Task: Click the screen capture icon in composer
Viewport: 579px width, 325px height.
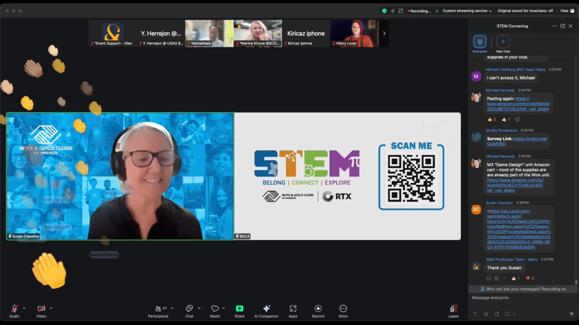Action: tap(507, 314)
